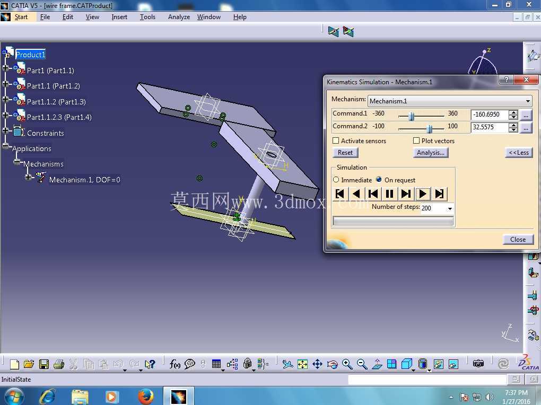Click the Command.1 value field
541x405 pixels.
(x=489, y=115)
